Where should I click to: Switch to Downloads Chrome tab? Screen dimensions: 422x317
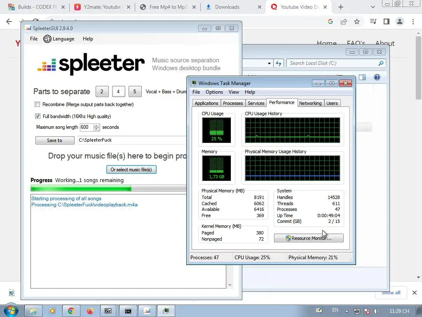pos(233,7)
